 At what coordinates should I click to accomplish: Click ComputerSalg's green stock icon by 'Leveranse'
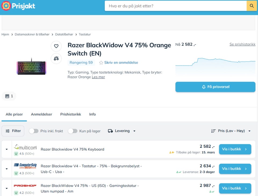tap(179, 172)
